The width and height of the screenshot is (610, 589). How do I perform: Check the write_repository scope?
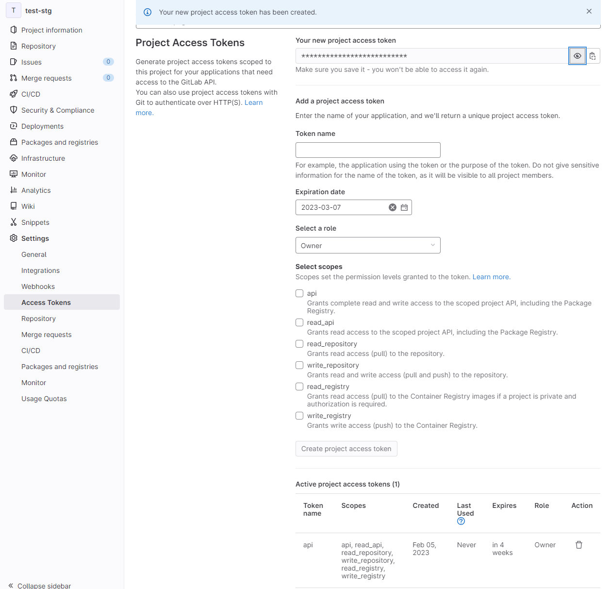[299, 365]
